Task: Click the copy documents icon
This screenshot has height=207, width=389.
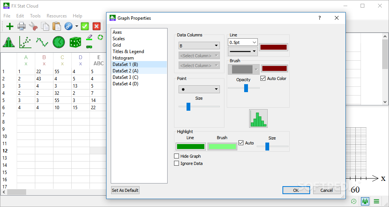Action: 45,26
